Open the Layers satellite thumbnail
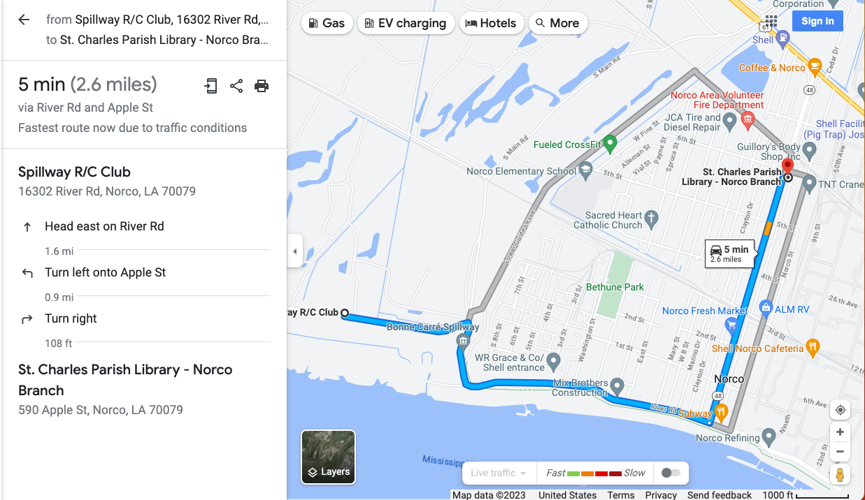 point(329,457)
